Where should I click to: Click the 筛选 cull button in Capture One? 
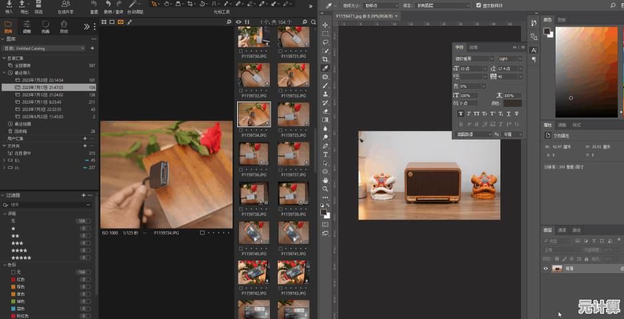38,7
